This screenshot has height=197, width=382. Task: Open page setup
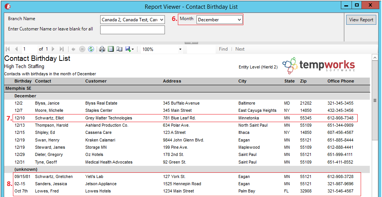(x=119, y=49)
